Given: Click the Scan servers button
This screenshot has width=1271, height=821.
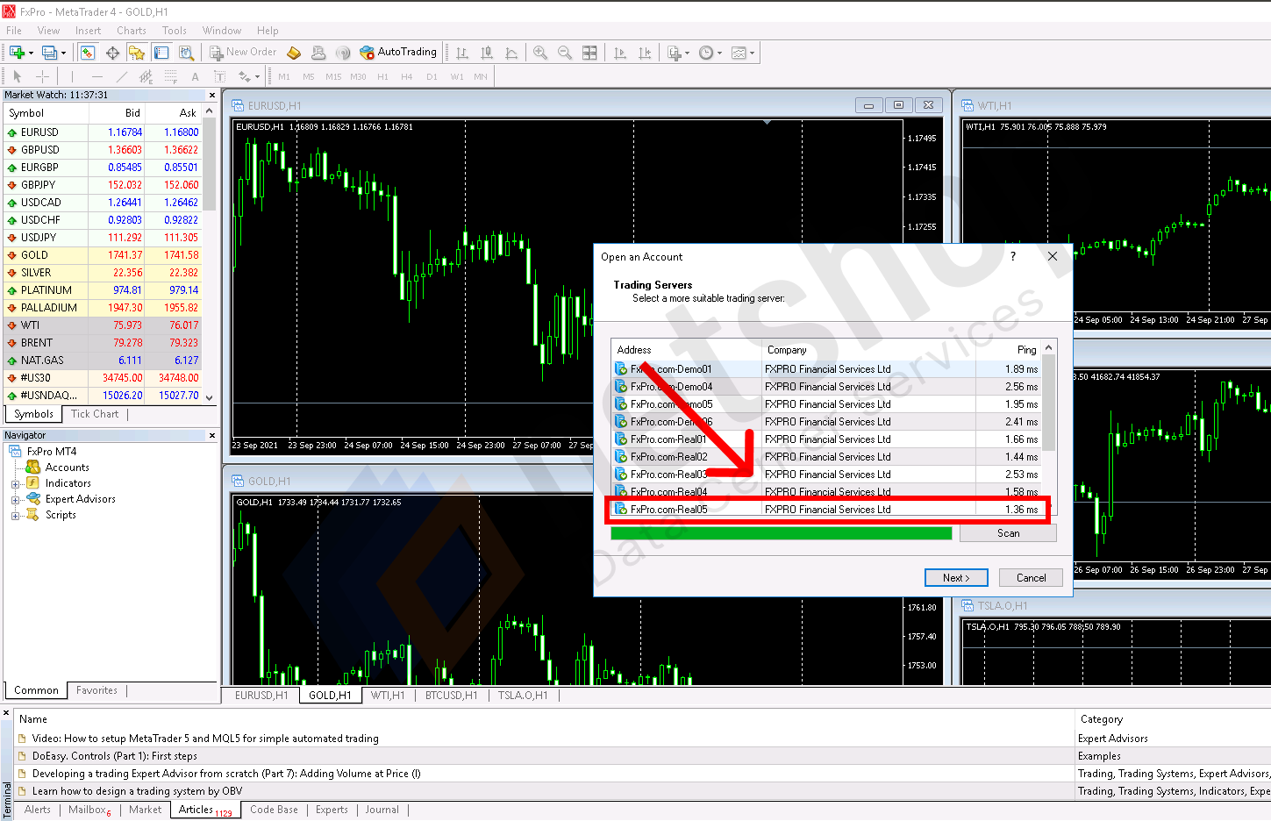Looking at the screenshot, I should point(1008,533).
